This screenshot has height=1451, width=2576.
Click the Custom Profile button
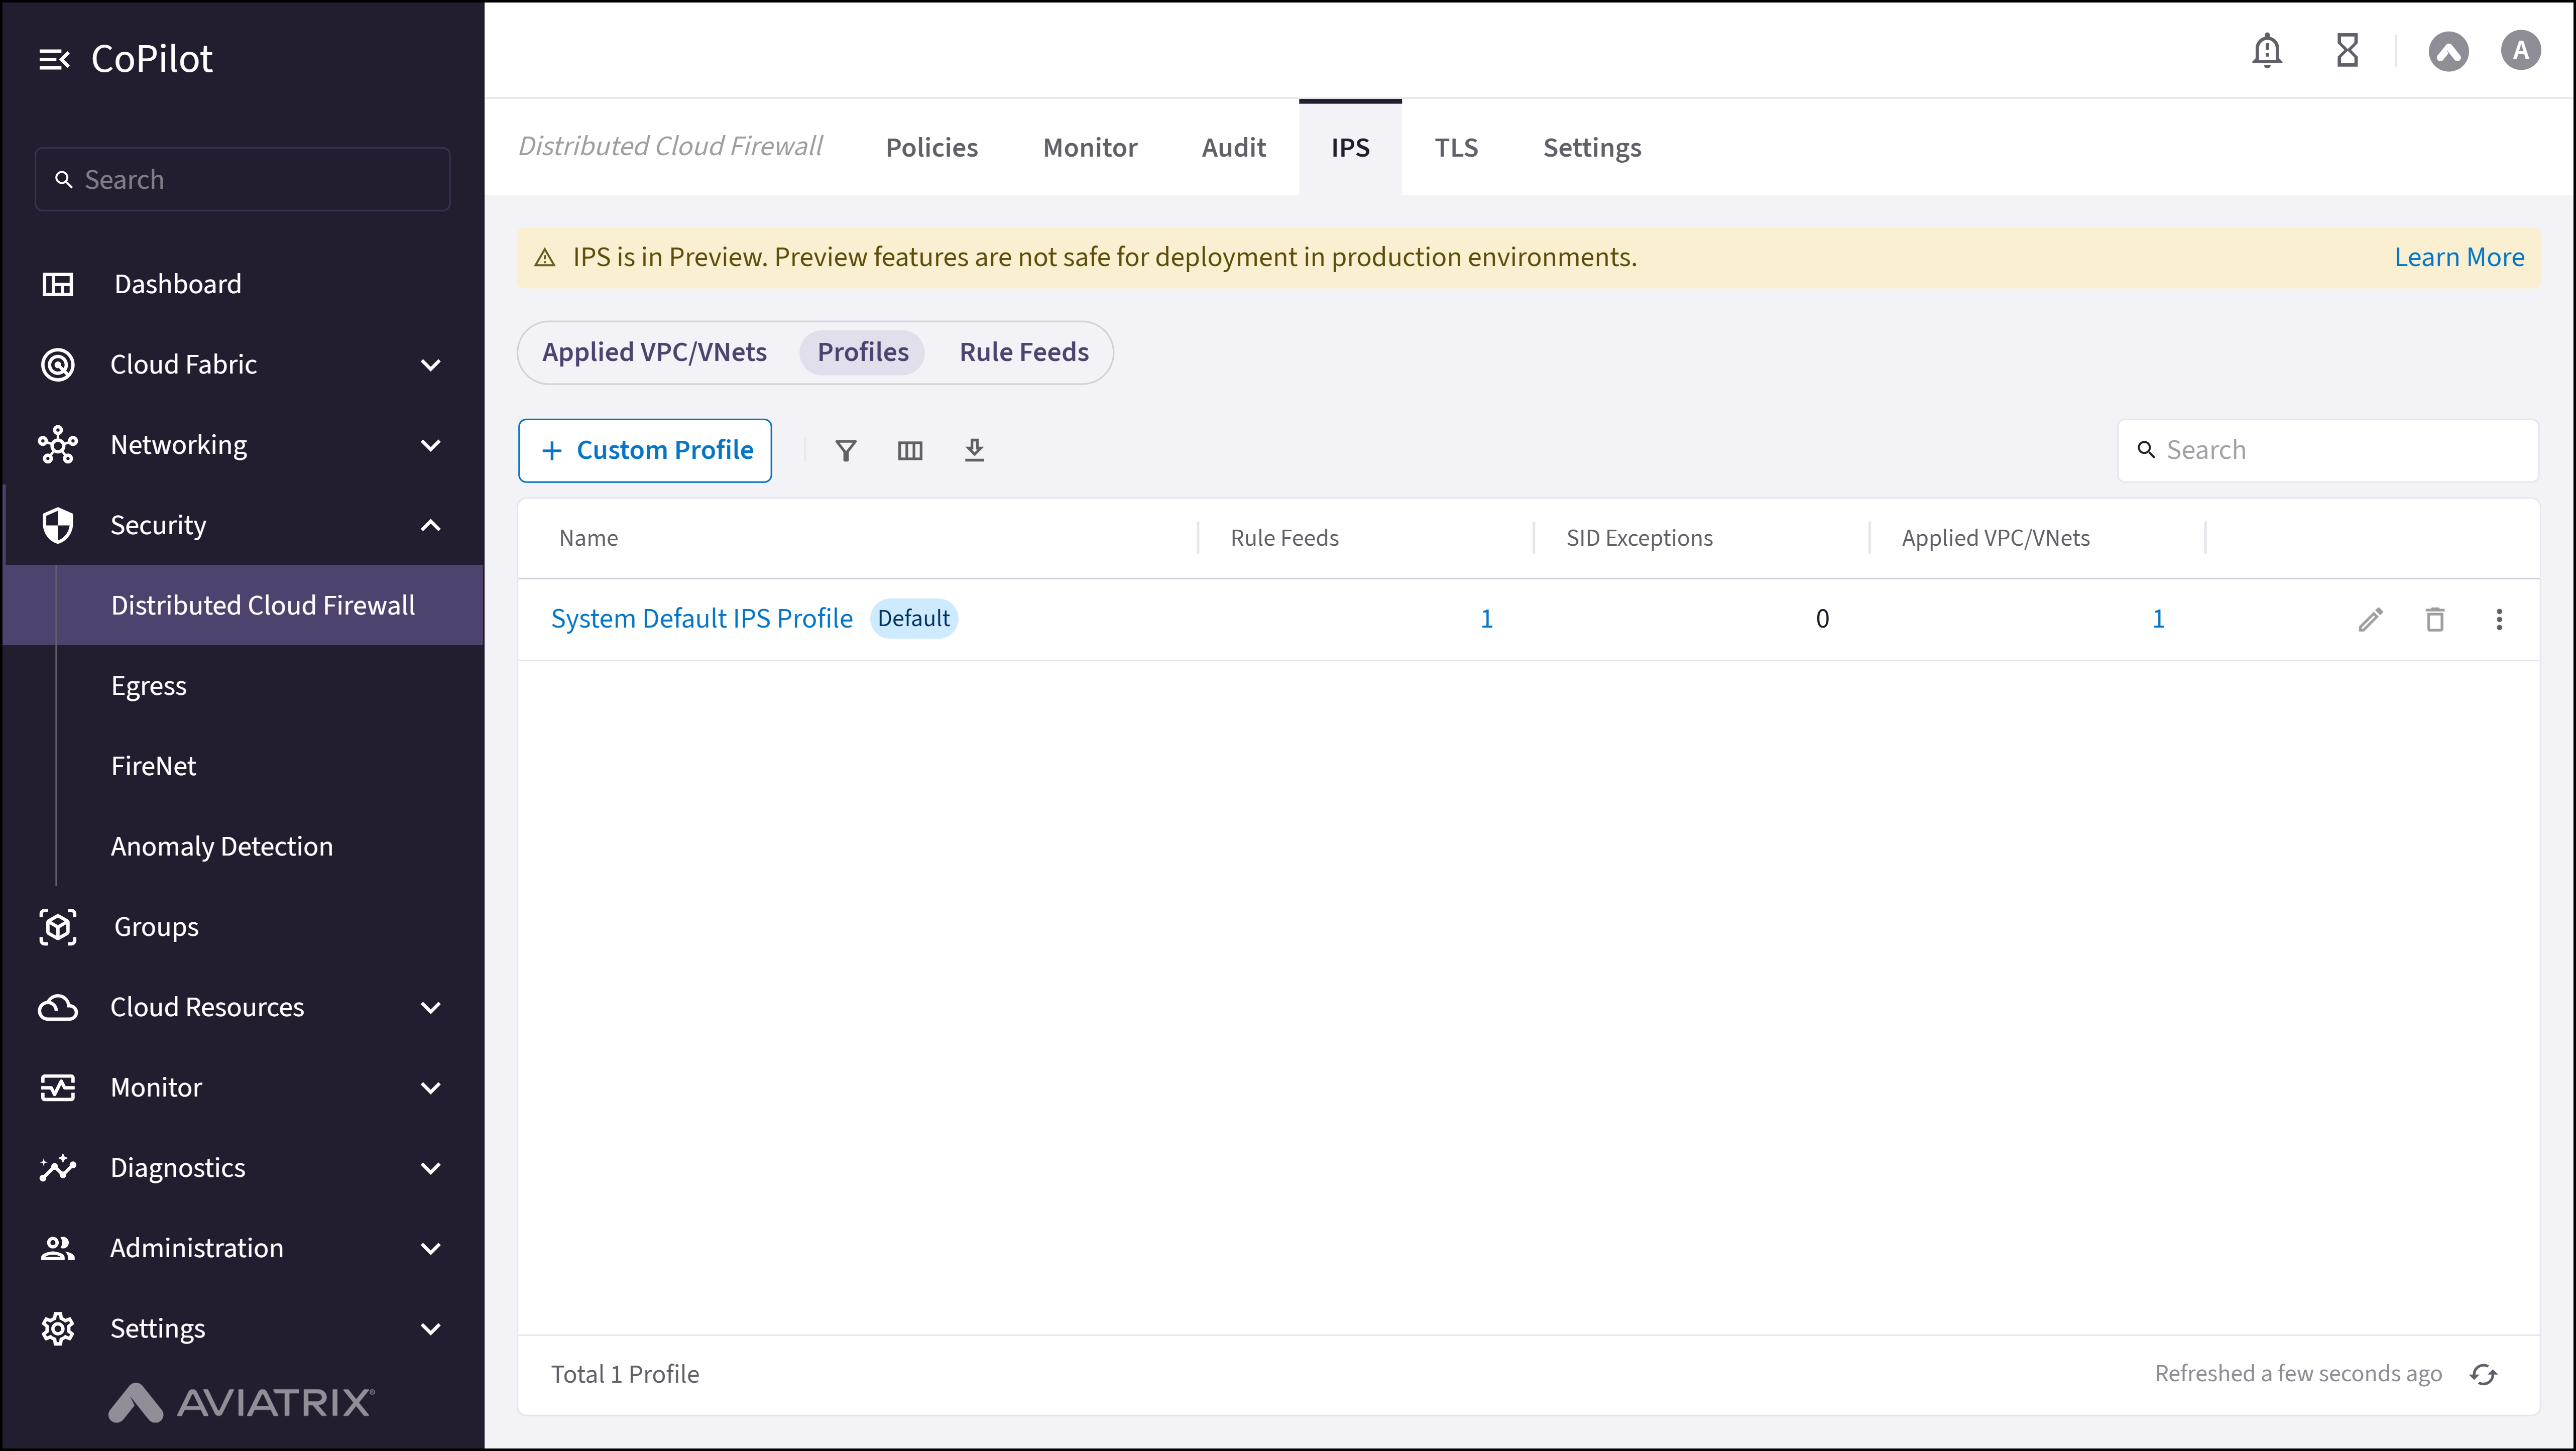[x=645, y=451]
